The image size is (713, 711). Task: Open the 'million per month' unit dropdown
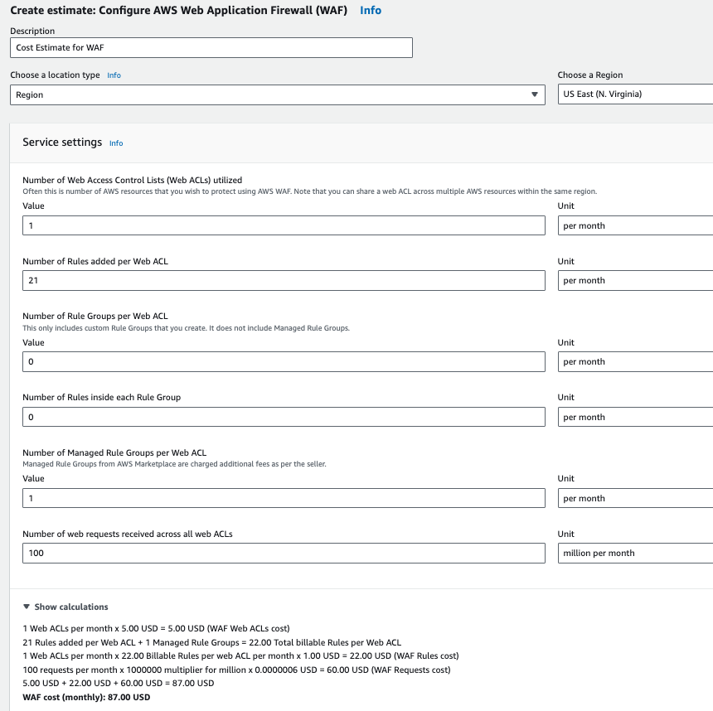pos(635,554)
